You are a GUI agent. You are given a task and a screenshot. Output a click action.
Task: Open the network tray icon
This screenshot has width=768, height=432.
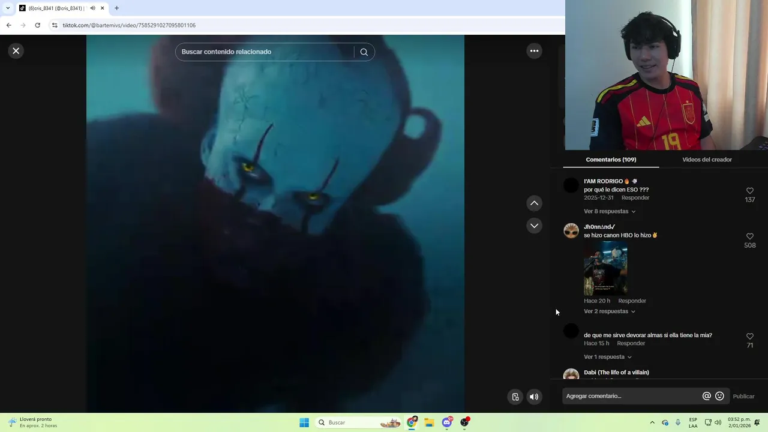[x=708, y=422]
